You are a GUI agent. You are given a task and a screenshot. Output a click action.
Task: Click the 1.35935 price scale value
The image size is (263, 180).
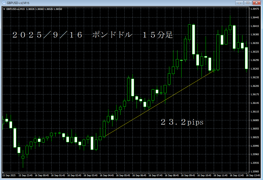tap(255, 163)
